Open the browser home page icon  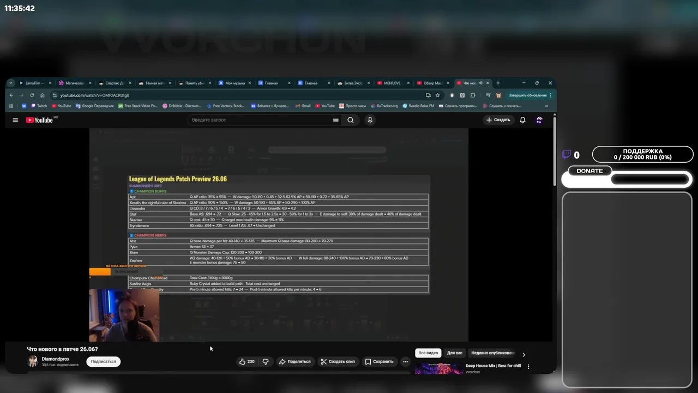point(43,95)
